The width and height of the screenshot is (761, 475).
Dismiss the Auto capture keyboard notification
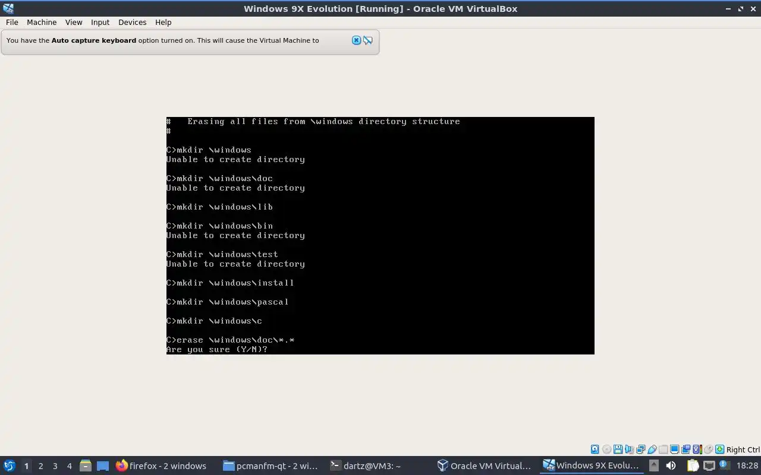[357, 40]
